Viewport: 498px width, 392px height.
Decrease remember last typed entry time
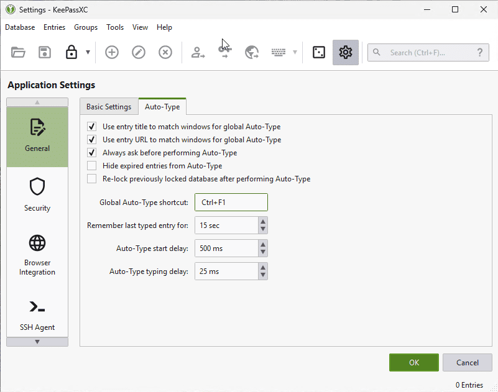(263, 229)
